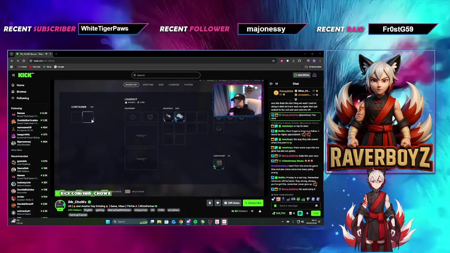
Task: Open iceinmyvein channel in Recommended list
Action: coord(29,184)
